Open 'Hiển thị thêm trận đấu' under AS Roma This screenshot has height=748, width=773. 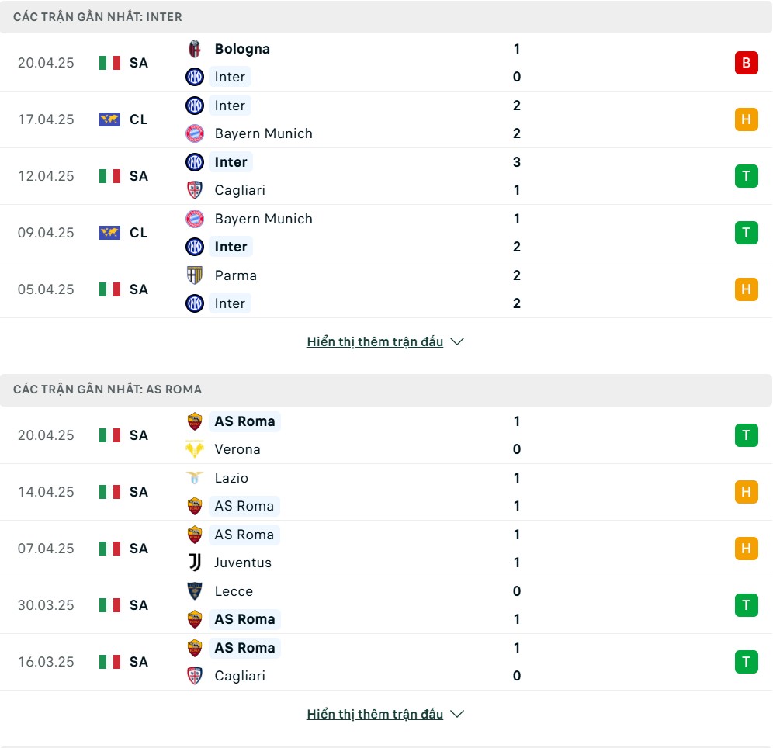pos(375,714)
